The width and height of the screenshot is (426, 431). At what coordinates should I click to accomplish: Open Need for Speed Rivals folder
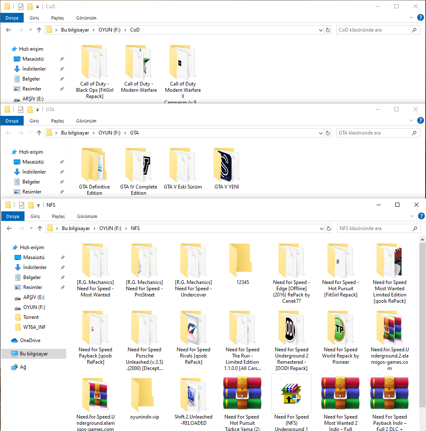tap(193, 338)
